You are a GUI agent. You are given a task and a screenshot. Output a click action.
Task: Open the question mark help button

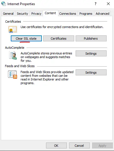click(96, 4)
